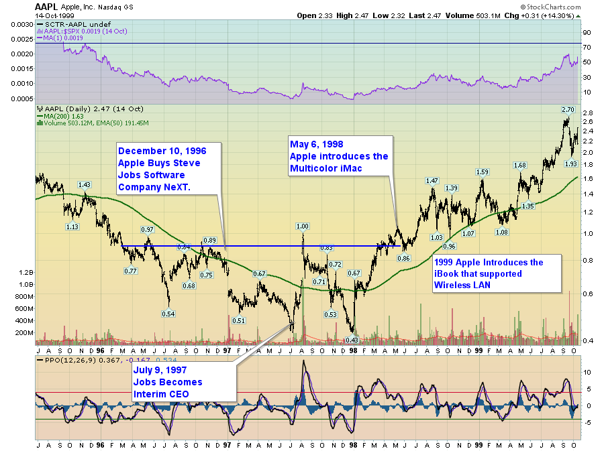Click the volume bars icon in legend
Viewport: 604px width, 451px height.
coord(40,123)
